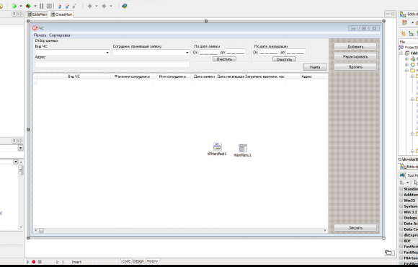Click the green Run button in toolbar
This screenshot has width=418, height=267.
(14, 6)
